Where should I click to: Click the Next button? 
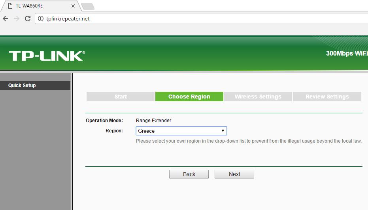click(x=234, y=174)
